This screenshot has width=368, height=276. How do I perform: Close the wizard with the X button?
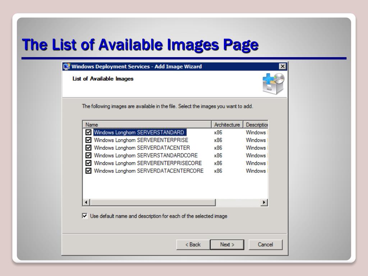coord(282,66)
